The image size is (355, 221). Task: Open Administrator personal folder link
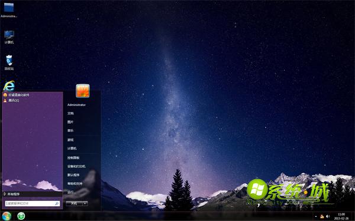tap(76, 105)
